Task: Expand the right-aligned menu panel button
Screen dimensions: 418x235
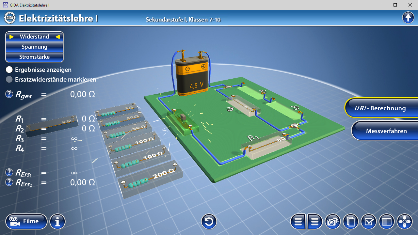Action: tap(315, 222)
